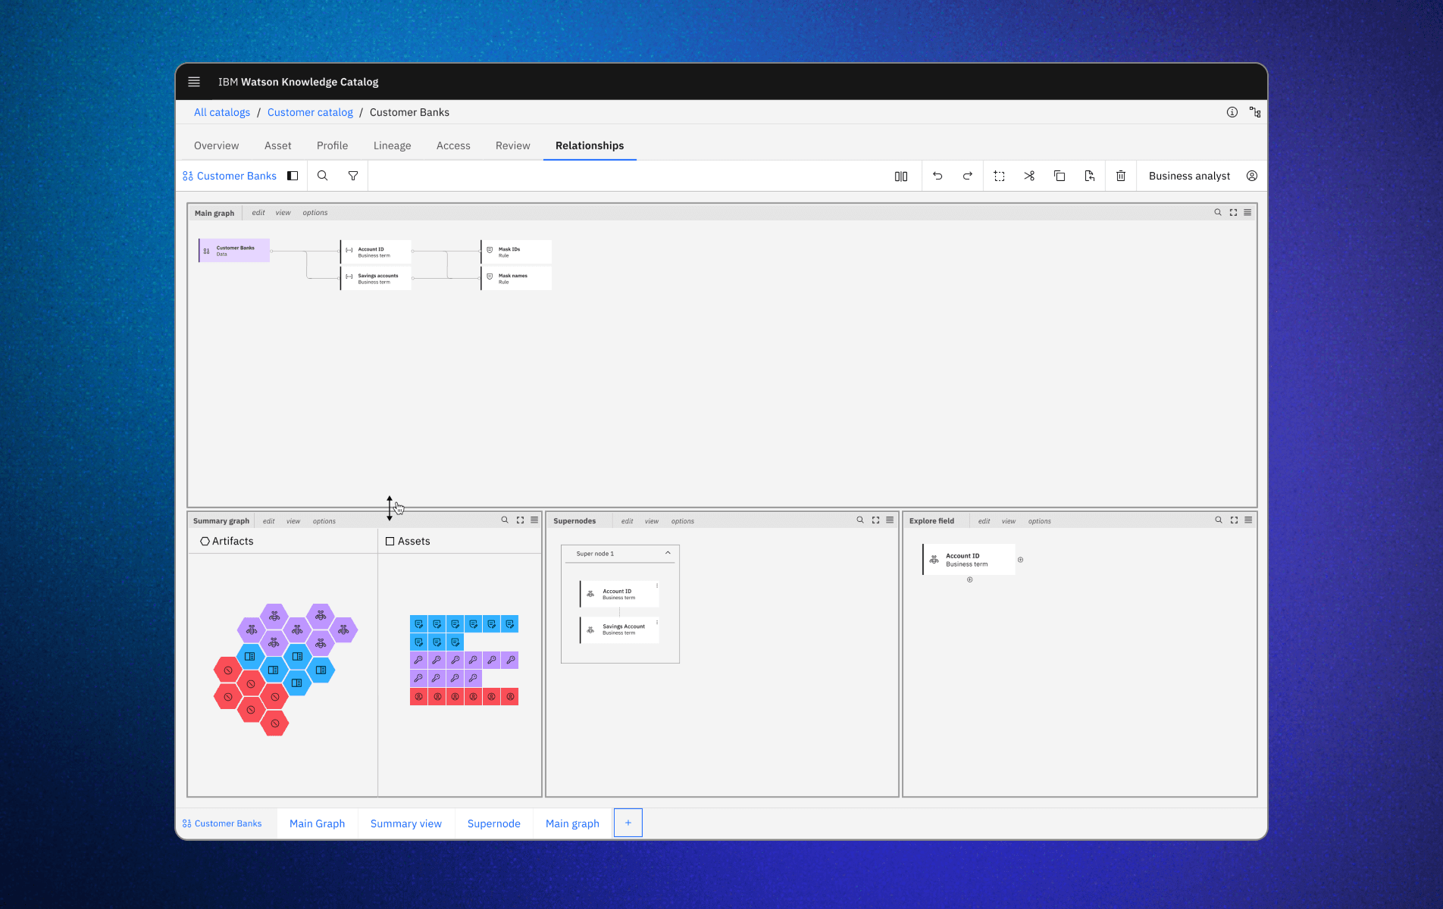This screenshot has width=1443, height=909.
Task: Copy the selected nodes
Action: (1060, 176)
